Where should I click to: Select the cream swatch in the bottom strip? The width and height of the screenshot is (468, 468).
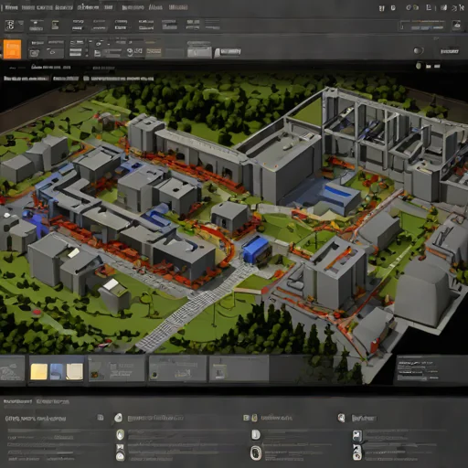point(75,371)
